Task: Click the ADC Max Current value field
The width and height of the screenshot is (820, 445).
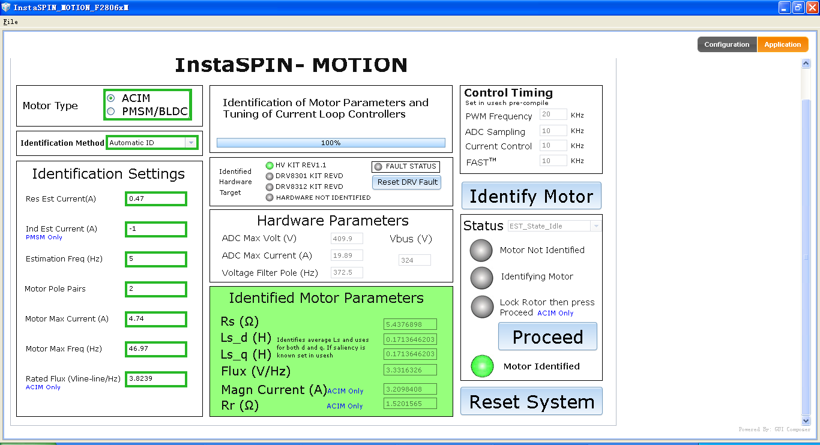Action: 347,255
